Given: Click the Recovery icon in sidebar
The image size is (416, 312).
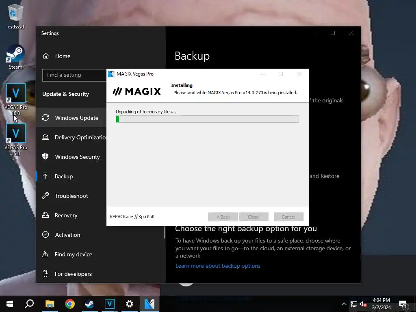Looking at the screenshot, I should click(45, 215).
